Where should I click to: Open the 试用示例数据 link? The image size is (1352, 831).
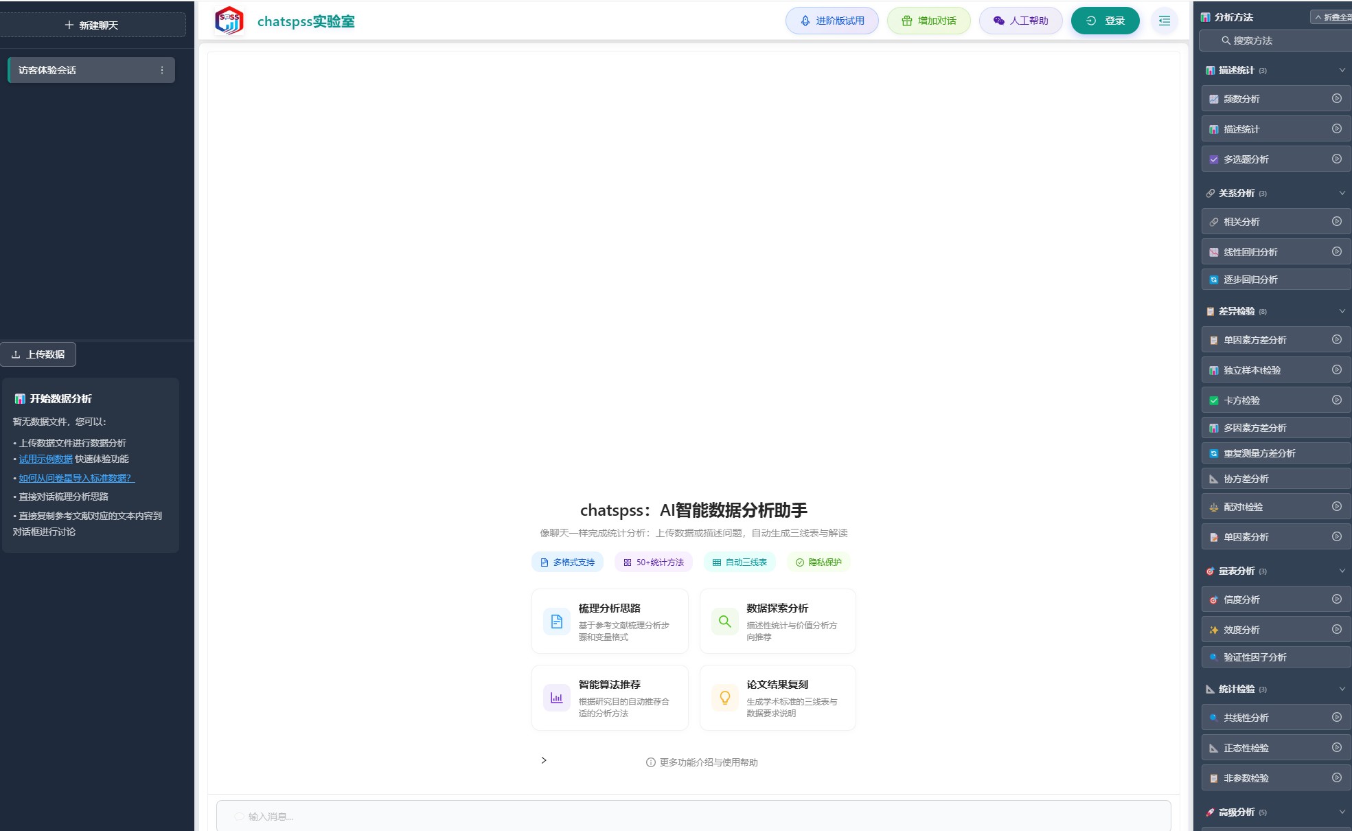(45, 459)
